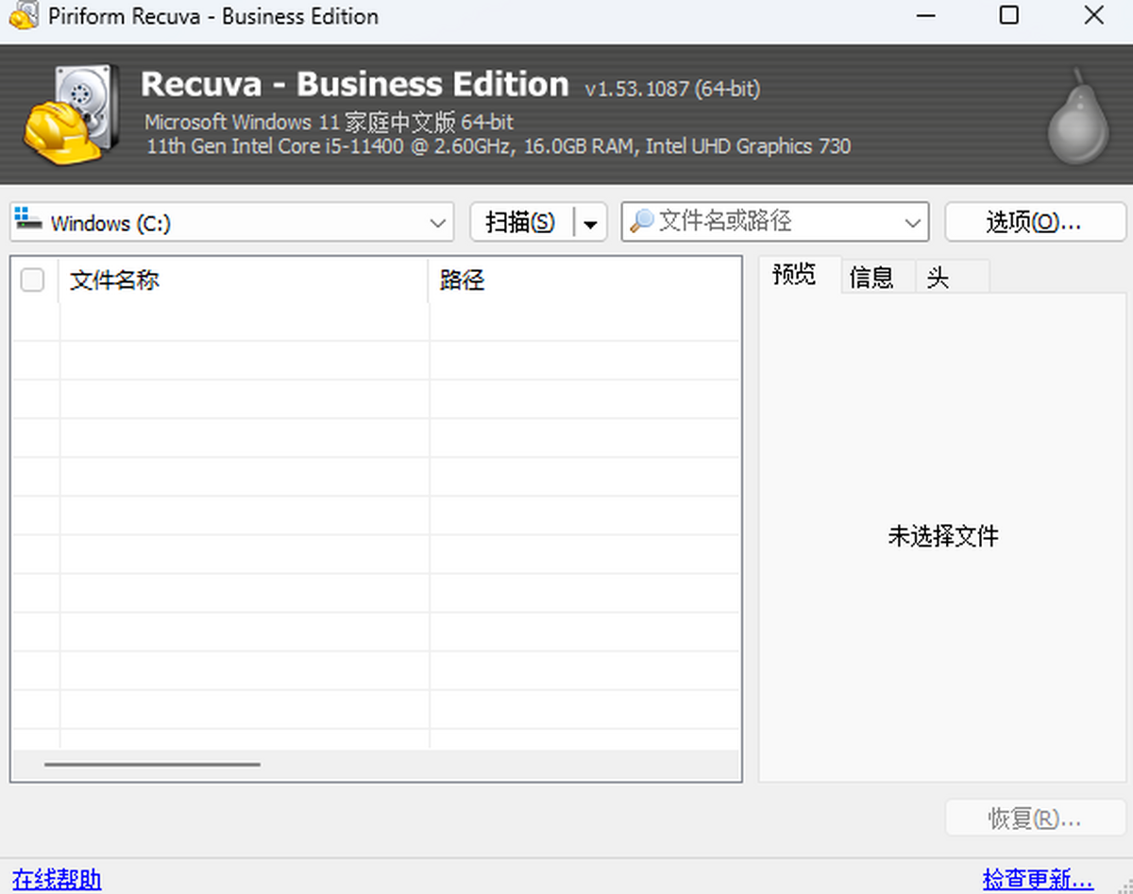Click the Recuva title bar app icon

(x=24, y=16)
